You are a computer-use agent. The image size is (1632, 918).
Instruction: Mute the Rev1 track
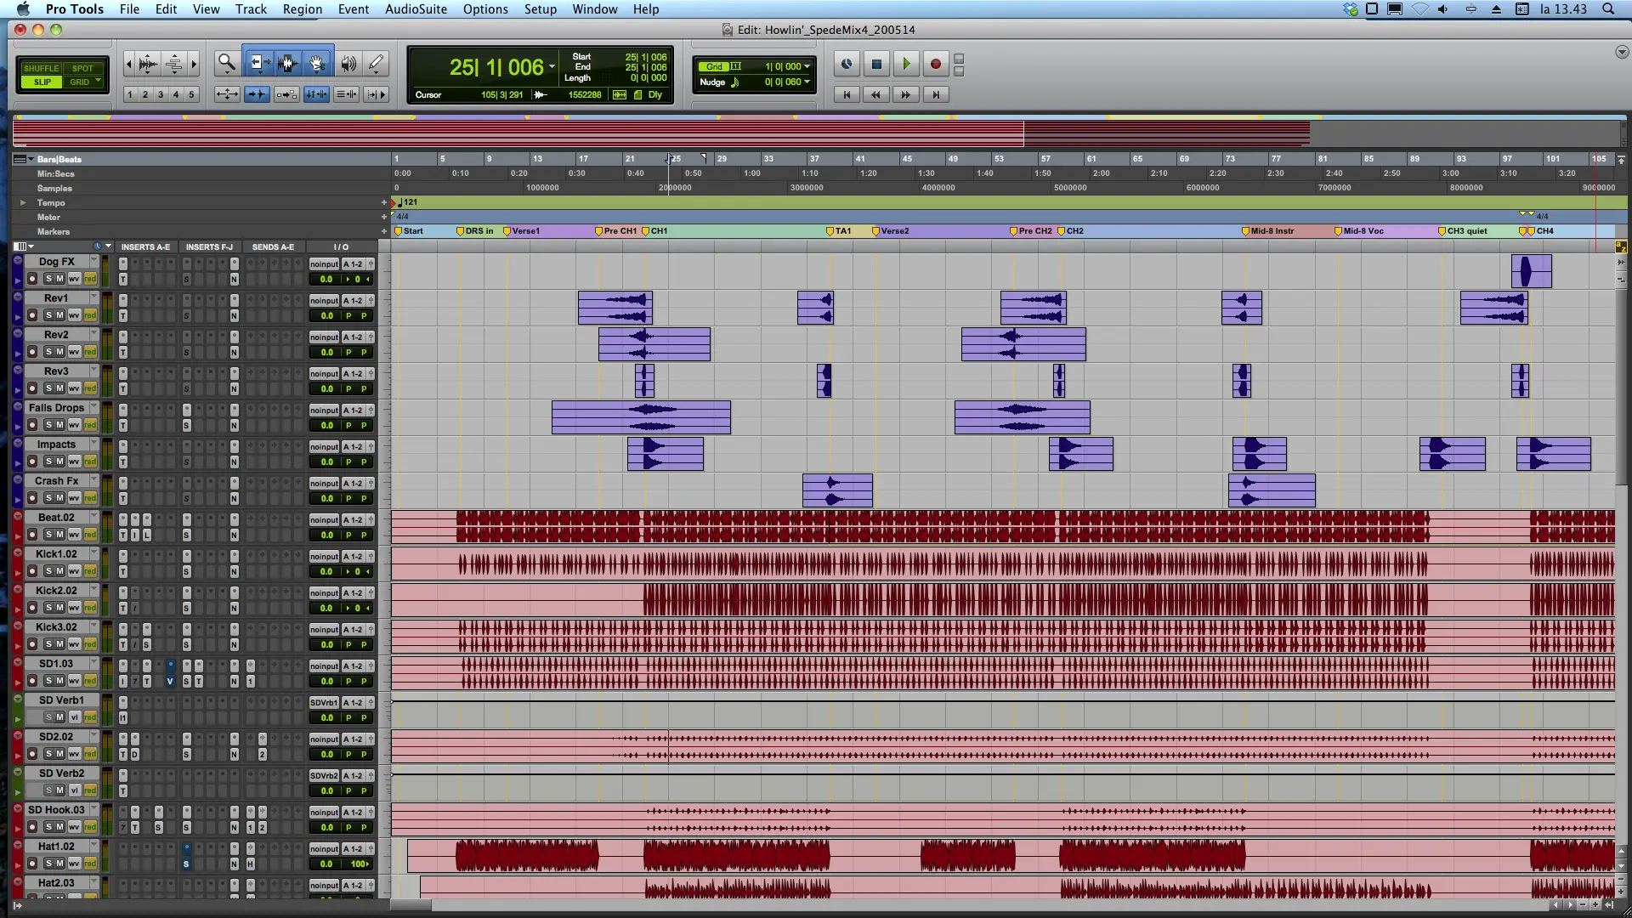point(60,315)
